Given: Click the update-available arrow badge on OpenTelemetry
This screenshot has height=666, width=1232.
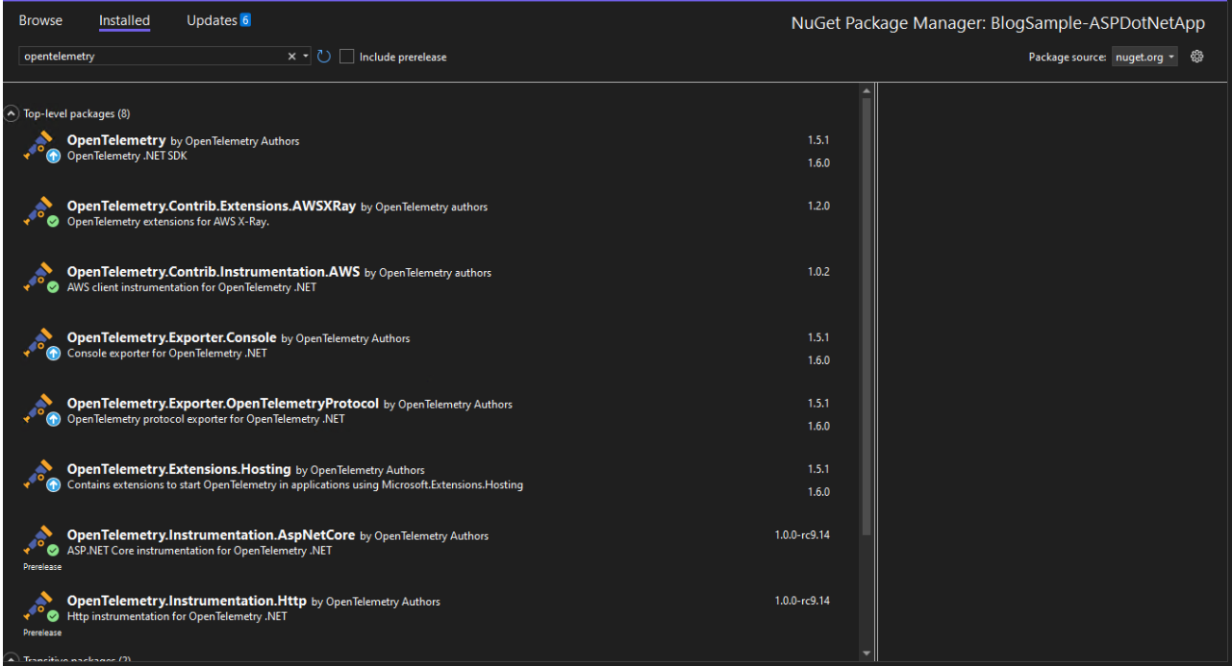Looking at the screenshot, I should pos(54,156).
